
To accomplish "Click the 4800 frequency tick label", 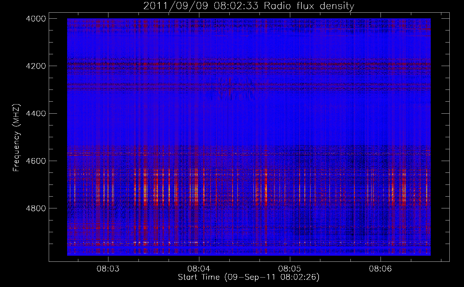I will click(x=36, y=208).
